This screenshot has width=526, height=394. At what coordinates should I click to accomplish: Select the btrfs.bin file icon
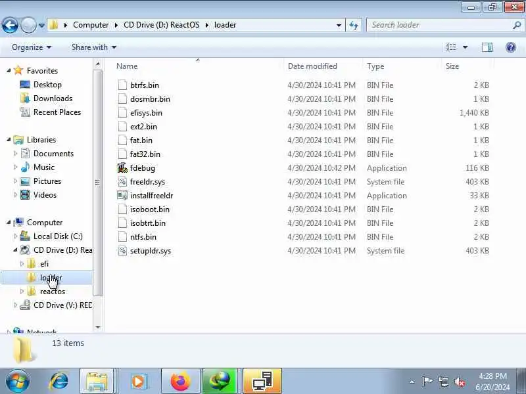122,85
